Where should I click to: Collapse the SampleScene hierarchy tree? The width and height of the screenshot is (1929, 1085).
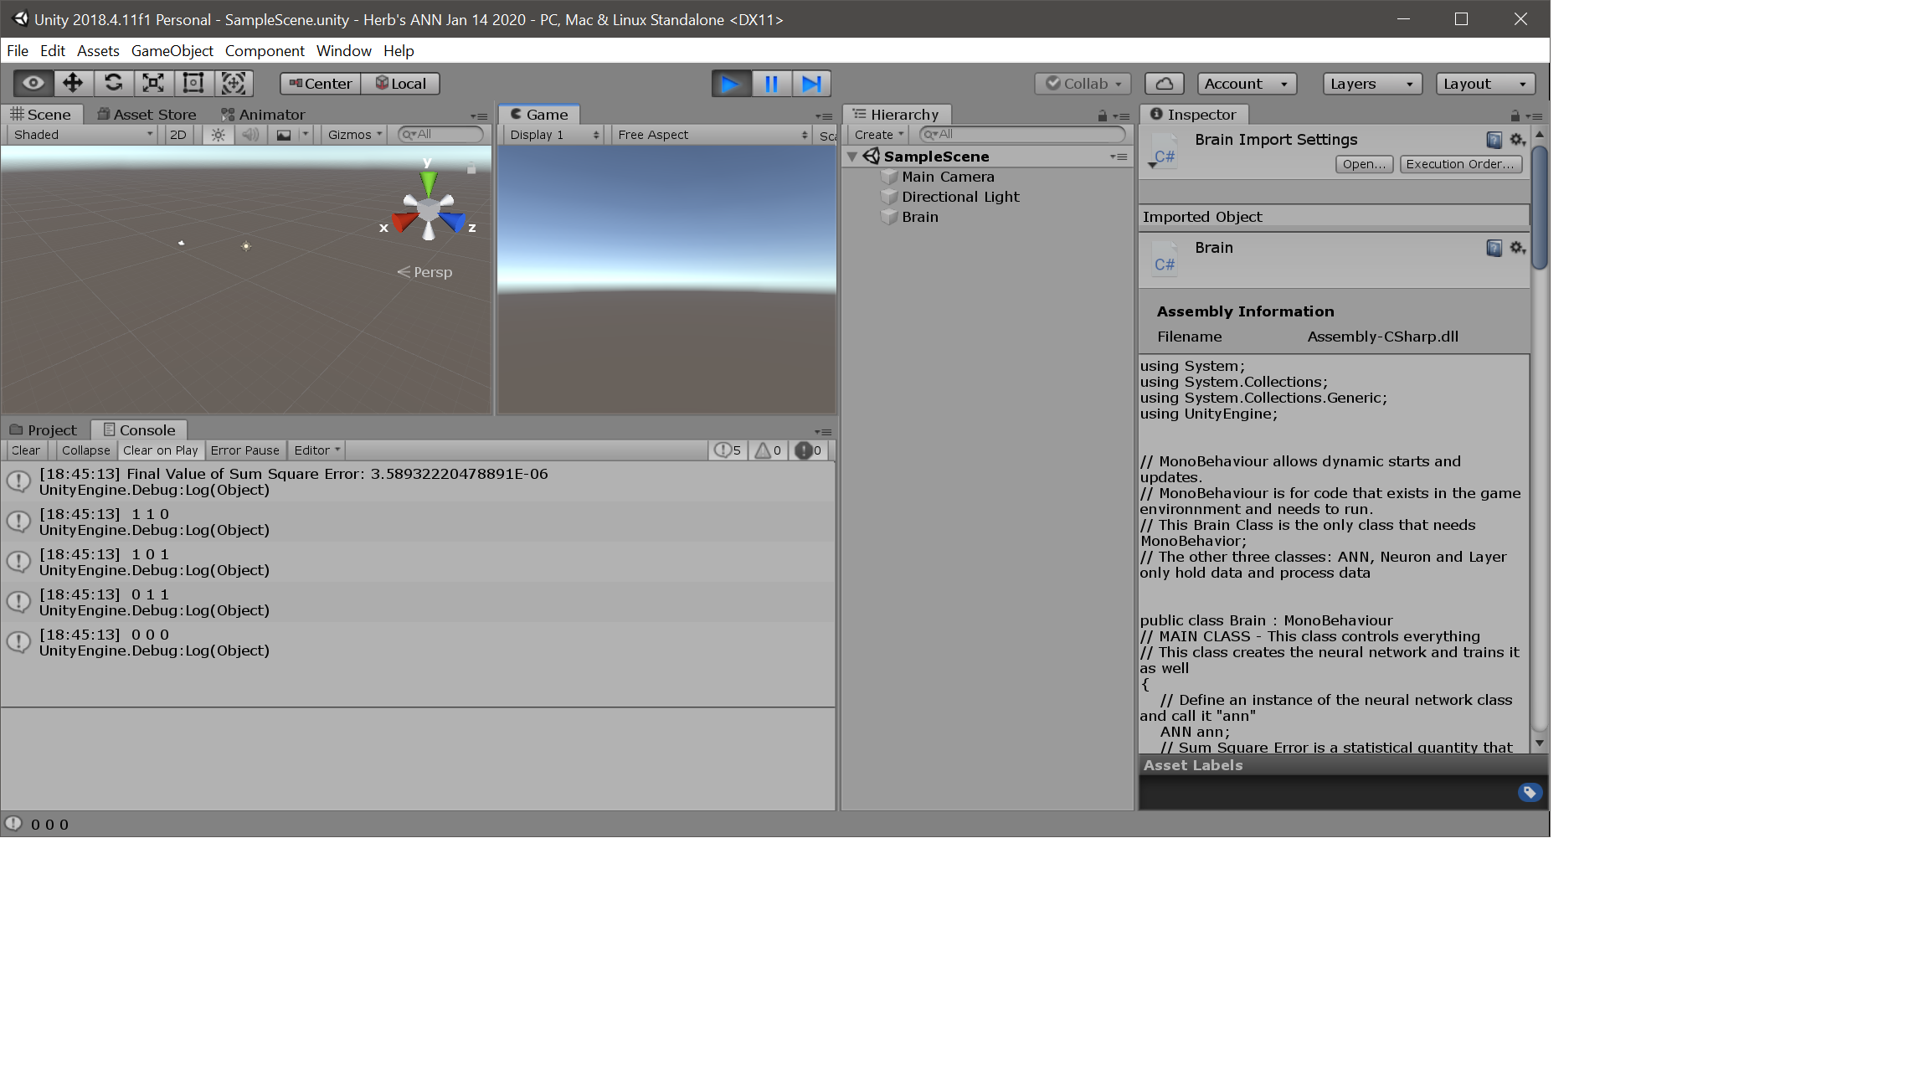852,157
